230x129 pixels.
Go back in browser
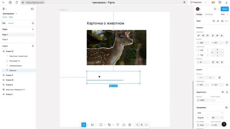click(x=4, y=3)
